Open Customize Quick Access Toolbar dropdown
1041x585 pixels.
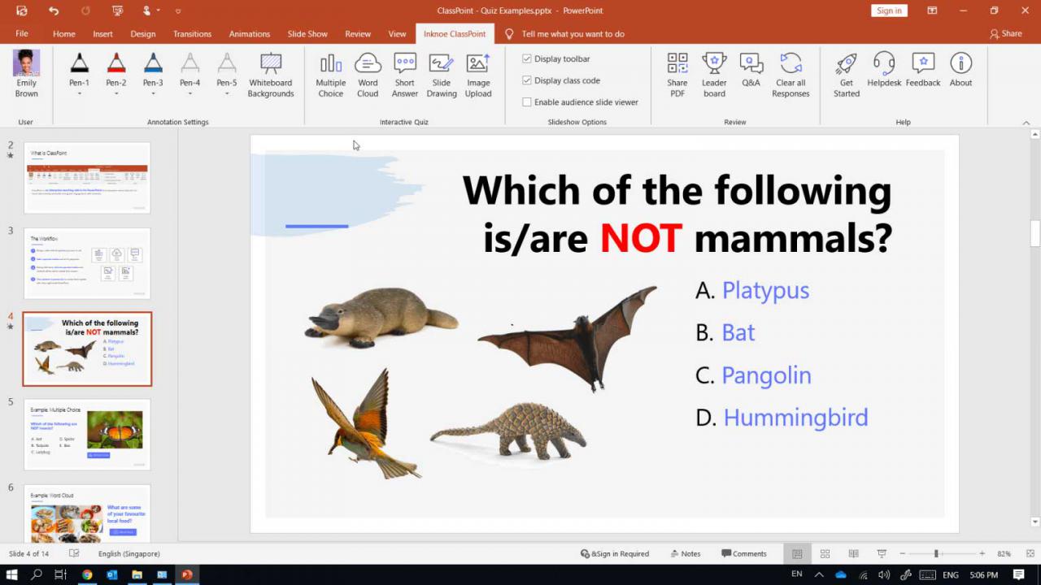178,11
